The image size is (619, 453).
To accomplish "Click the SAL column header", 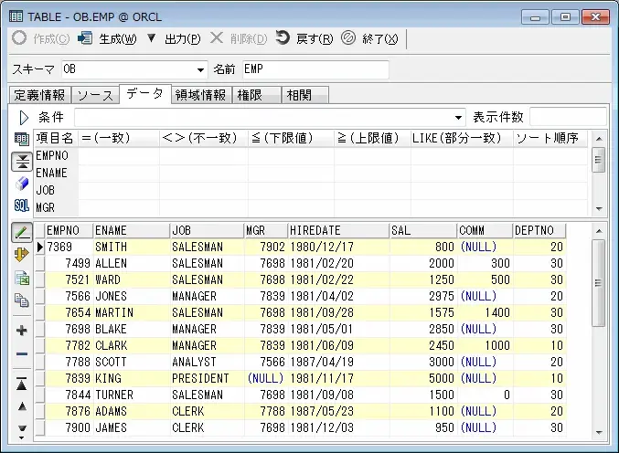I will pos(422,230).
